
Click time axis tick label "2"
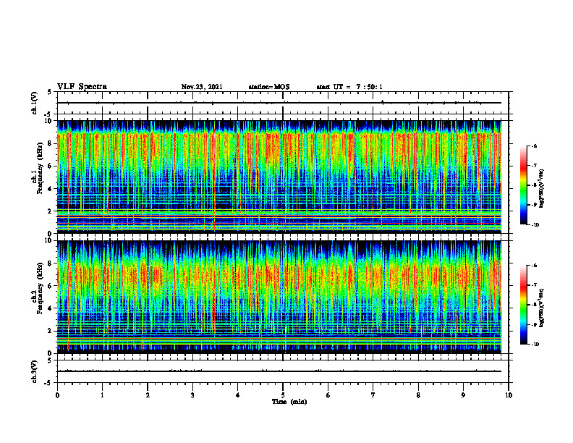(148, 395)
